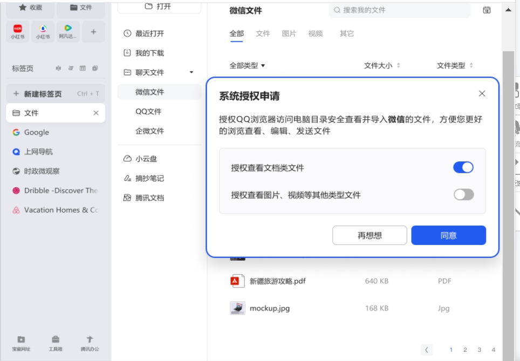Sort by 文件类型 using its sort arrows
520x361 pixels.
471,65
